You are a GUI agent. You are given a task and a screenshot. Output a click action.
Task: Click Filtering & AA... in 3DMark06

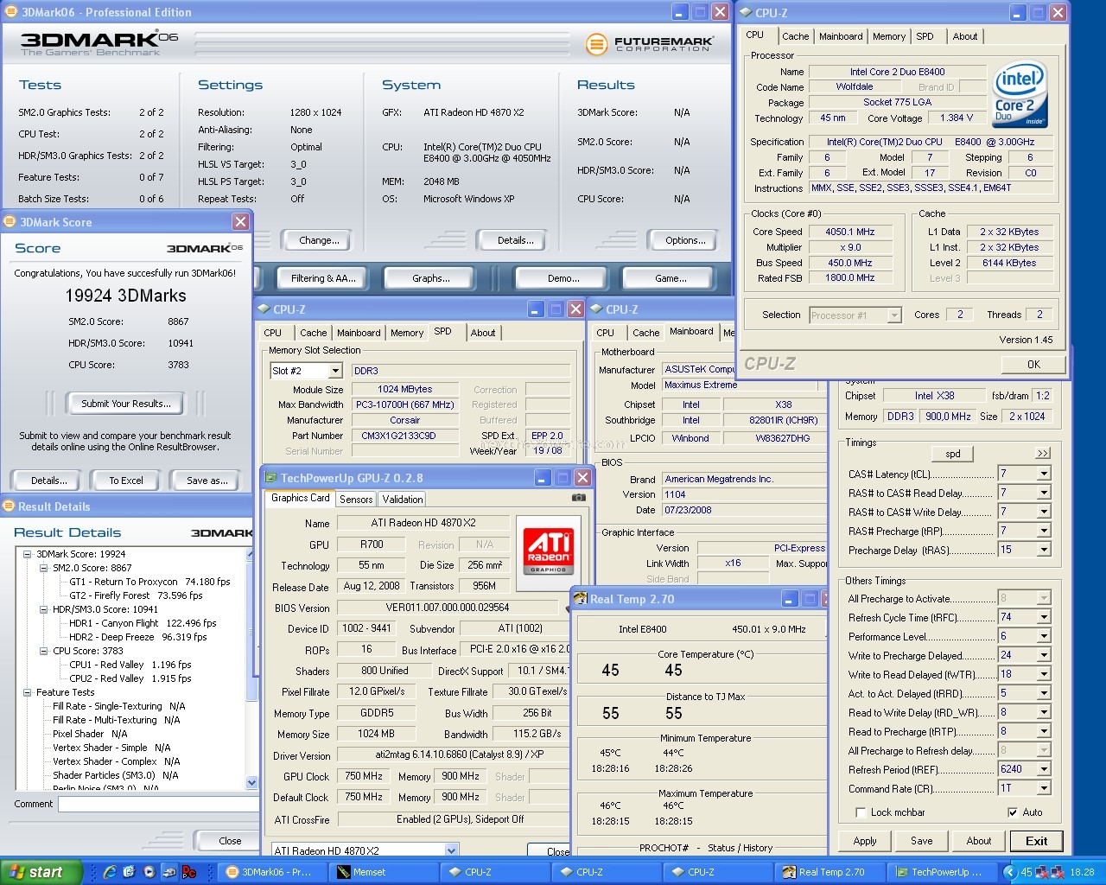pyautogui.click(x=323, y=278)
